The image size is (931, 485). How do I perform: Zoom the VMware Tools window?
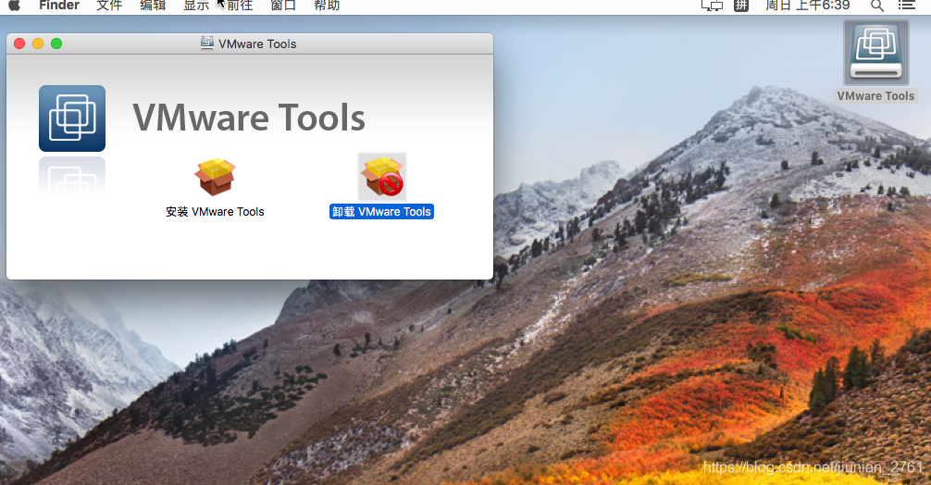point(56,44)
